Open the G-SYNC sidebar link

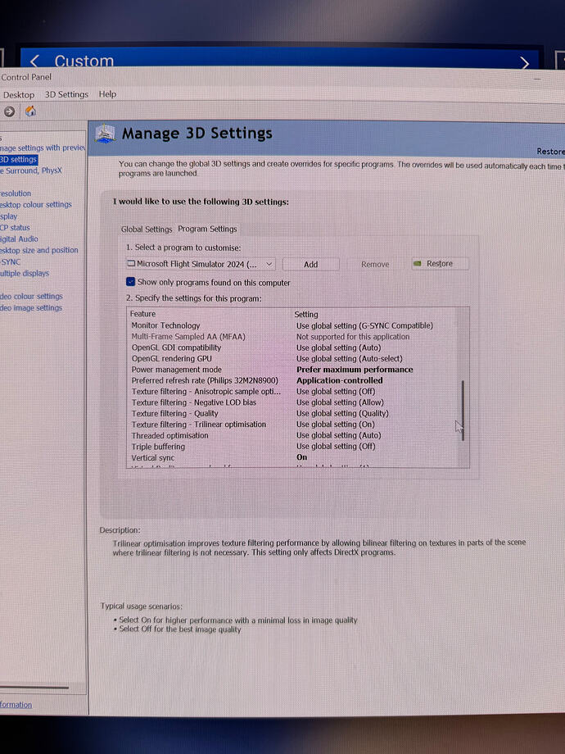[x=10, y=262]
